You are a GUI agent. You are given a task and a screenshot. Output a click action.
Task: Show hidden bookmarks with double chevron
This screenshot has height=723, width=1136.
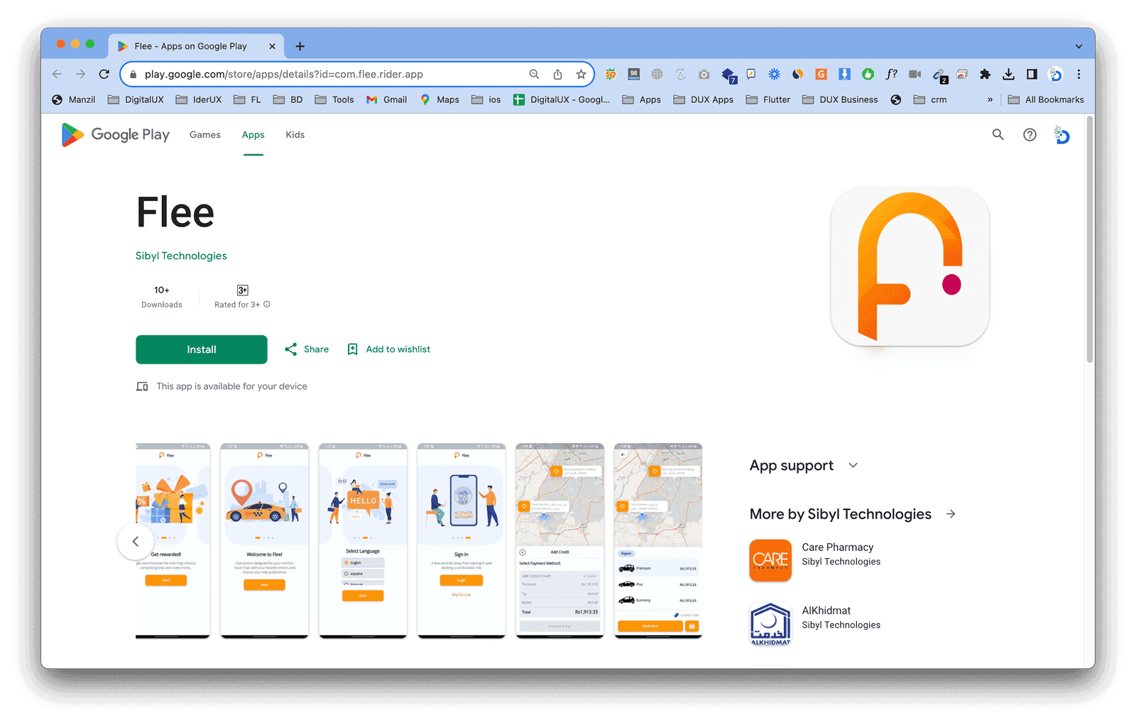[x=990, y=99]
